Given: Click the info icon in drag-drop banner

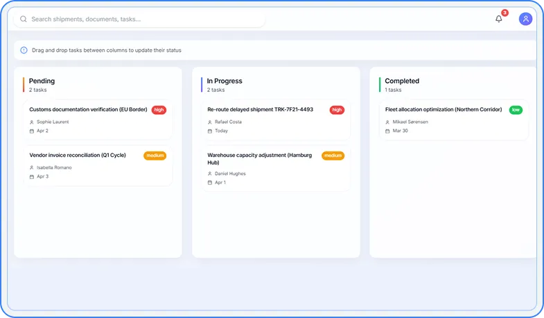Looking at the screenshot, I should (24, 50).
